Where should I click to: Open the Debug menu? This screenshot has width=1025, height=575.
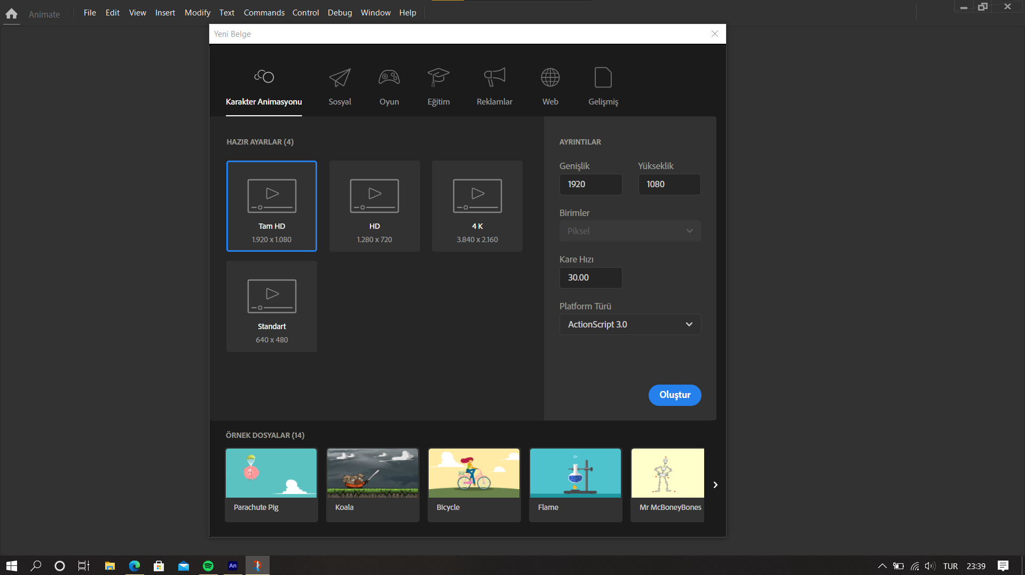point(340,13)
